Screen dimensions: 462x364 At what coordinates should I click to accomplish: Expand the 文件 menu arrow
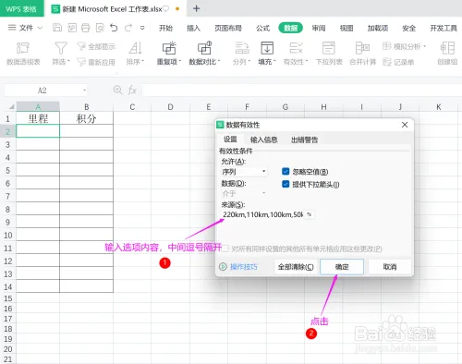click(x=40, y=28)
